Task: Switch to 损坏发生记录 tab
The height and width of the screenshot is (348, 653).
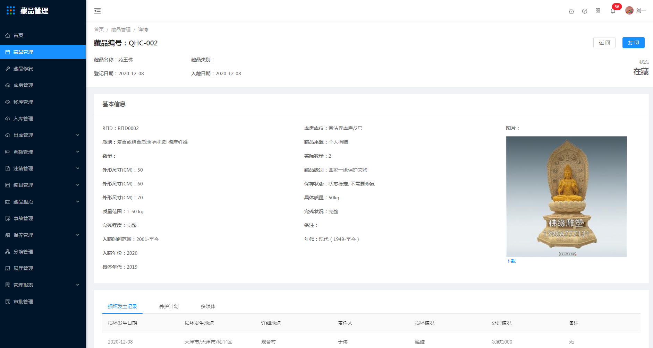Action: tap(122, 306)
